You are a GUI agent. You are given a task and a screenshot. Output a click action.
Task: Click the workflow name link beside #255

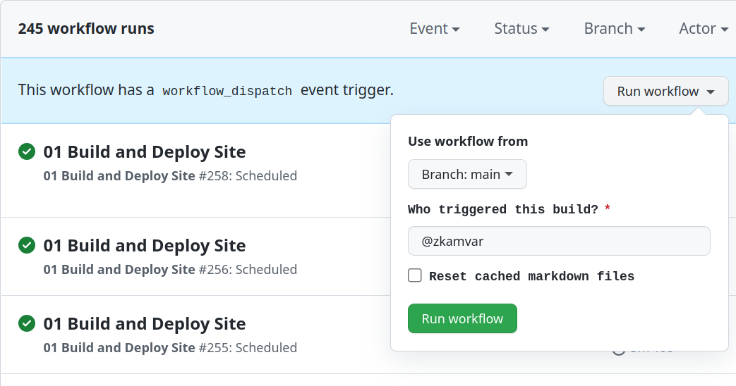pyautogui.click(x=119, y=347)
